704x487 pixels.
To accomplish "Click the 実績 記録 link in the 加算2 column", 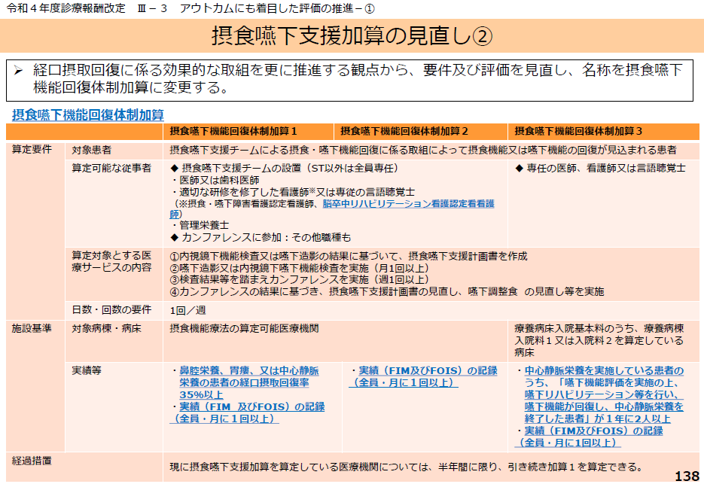I will 423,376.
